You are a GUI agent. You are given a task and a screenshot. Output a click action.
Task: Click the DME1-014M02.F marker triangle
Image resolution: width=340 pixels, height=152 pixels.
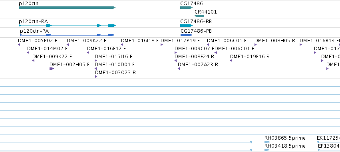pyautogui.click(x=28, y=53)
